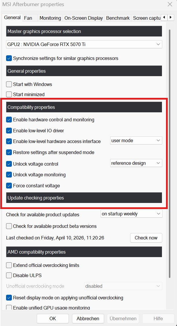Disable Unlock voltage monitoring checkbox
The width and height of the screenshot is (177, 326).
pos(9,175)
